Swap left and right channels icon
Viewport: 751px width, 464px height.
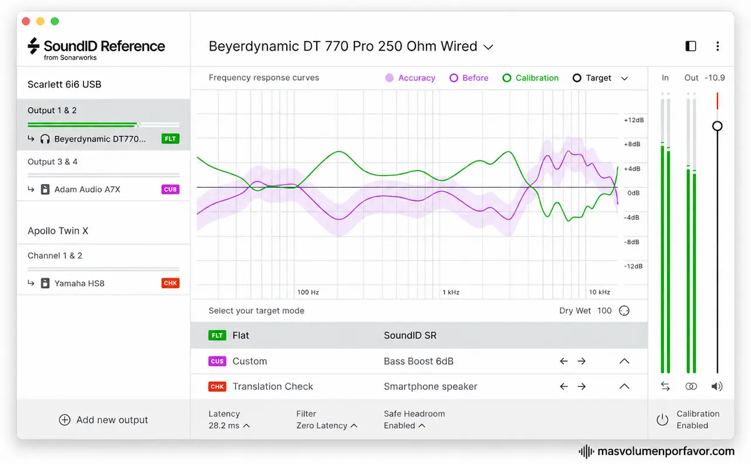click(x=665, y=387)
